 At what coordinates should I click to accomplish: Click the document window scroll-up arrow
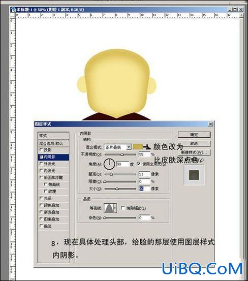coord(241,15)
